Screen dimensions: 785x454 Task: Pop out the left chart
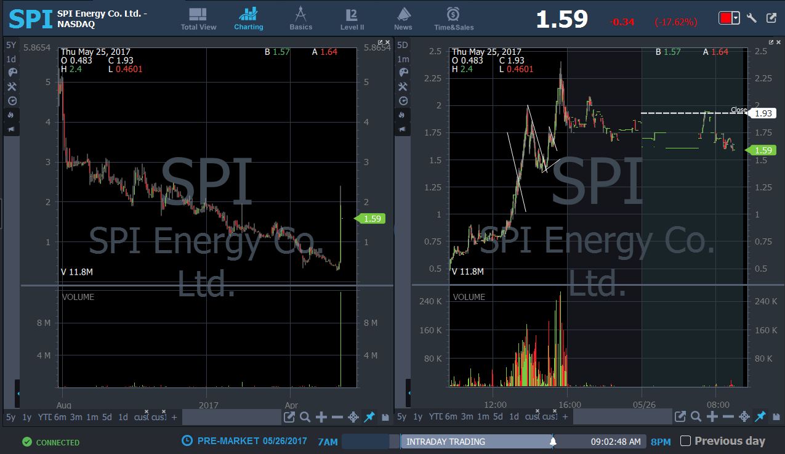(x=289, y=417)
